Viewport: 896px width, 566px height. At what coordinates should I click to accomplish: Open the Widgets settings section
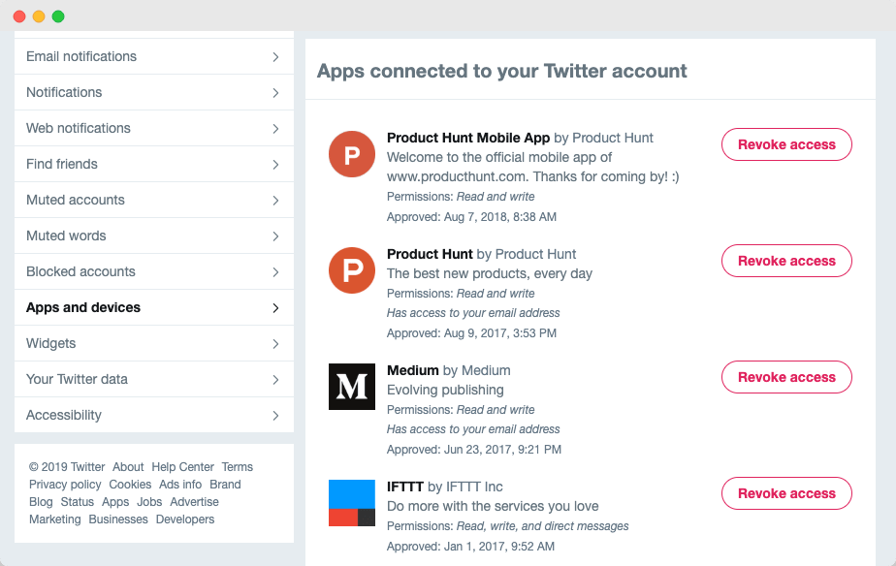[154, 343]
